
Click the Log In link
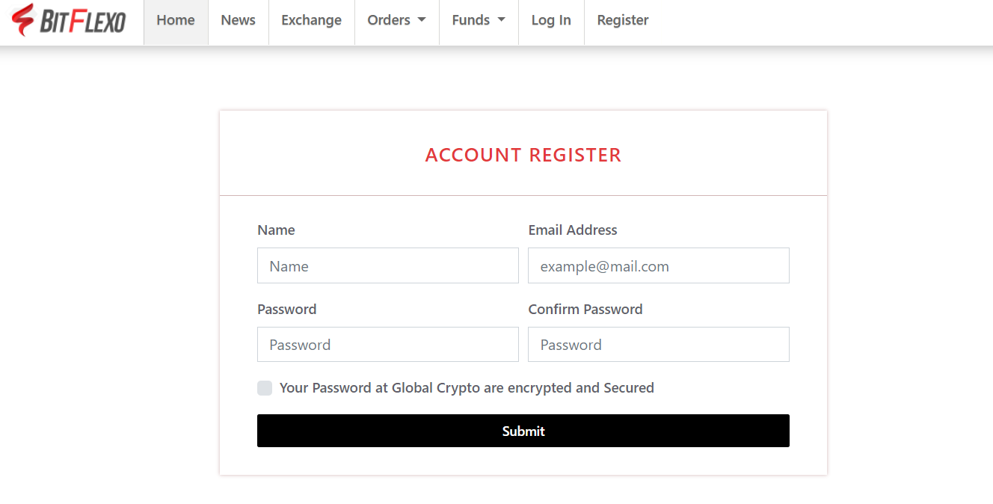tap(551, 21)
